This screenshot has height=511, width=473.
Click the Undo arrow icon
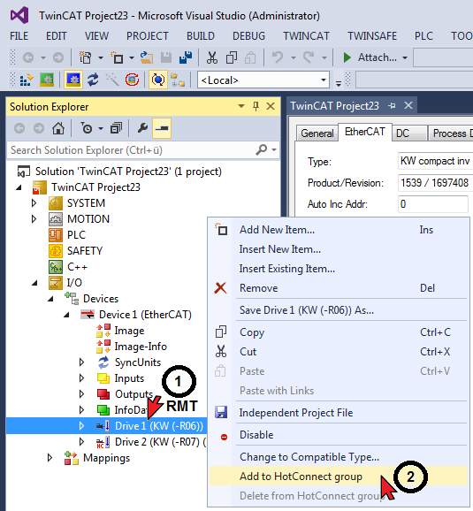(278, 58)
